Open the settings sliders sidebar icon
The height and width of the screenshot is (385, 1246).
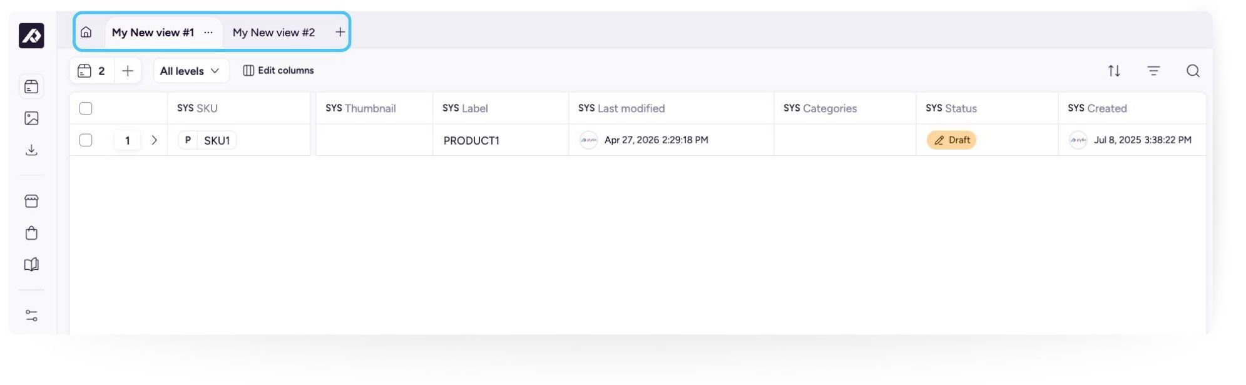pos(31,316)
